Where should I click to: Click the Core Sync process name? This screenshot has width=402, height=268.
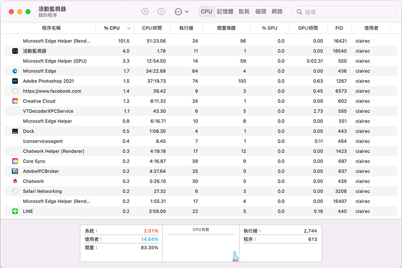coord(34,161)
